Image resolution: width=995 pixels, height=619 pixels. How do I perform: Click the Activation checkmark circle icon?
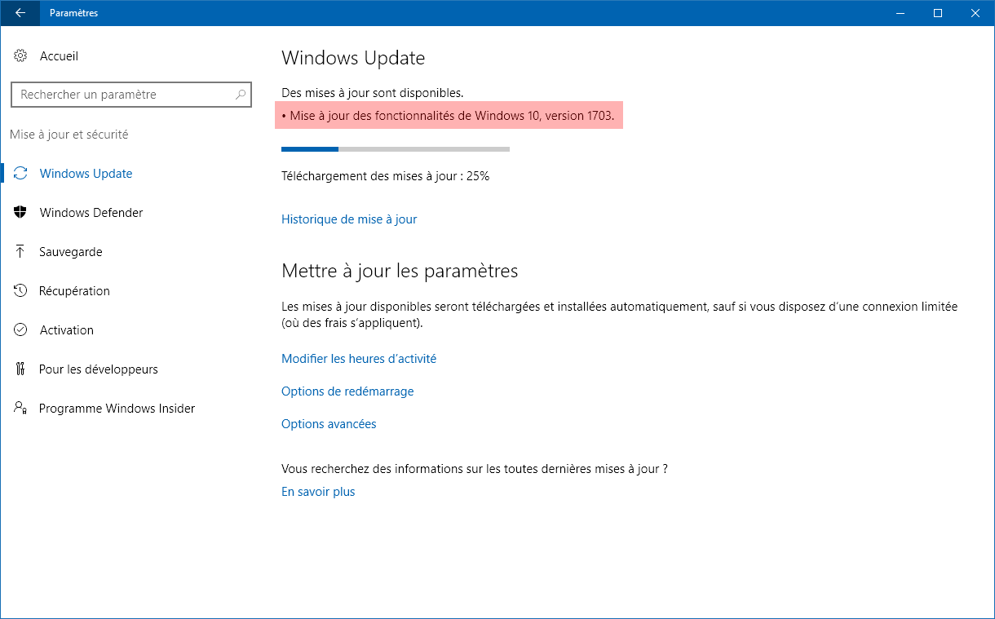pos(20,330)
